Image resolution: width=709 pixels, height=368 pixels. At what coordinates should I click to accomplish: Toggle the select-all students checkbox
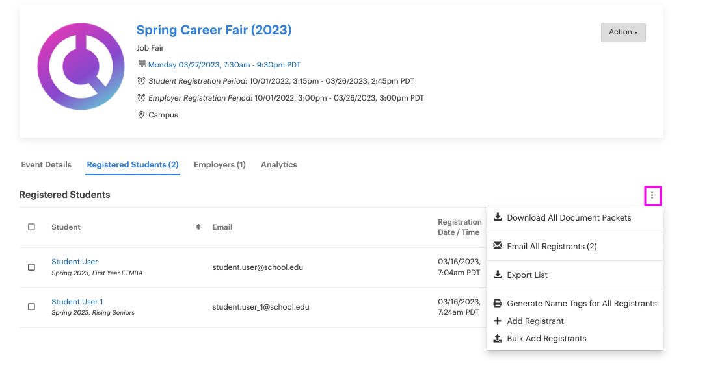coord(31,227)
